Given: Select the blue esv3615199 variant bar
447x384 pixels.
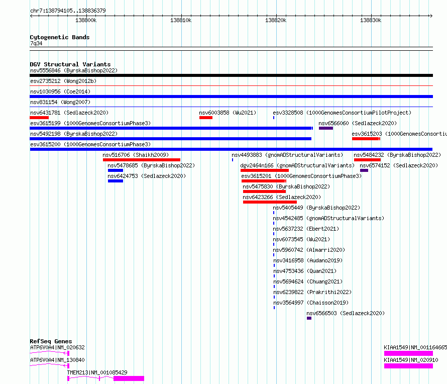Looking at the screenshot, I should [171, 128].
